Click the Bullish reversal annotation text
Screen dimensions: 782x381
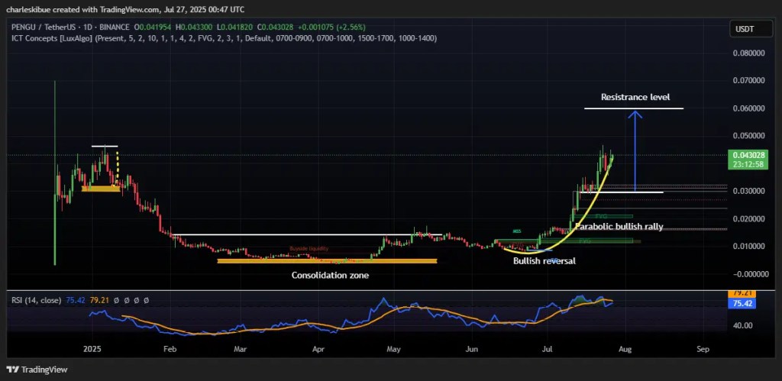click(x=544, y=260)
